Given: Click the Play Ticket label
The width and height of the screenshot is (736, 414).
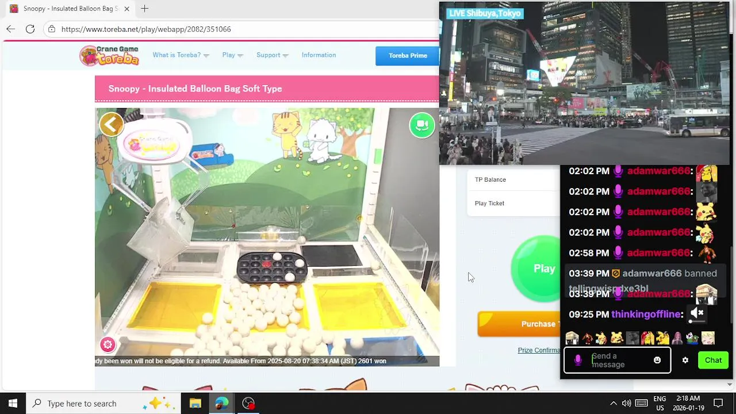Looking at the screenshot, I should click(489, 203).
